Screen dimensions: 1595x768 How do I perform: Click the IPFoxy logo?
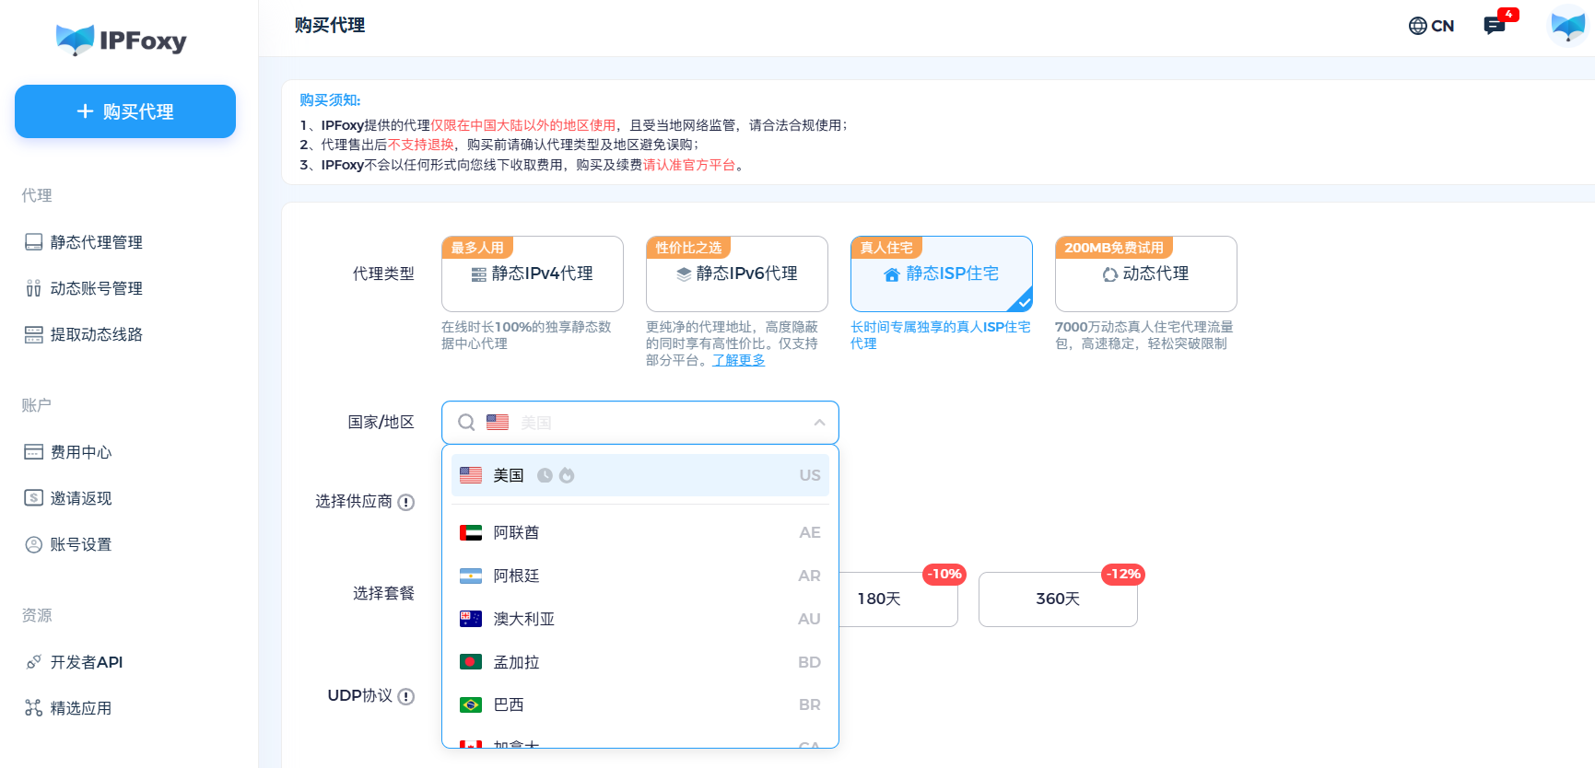click(x=121, y=40)
